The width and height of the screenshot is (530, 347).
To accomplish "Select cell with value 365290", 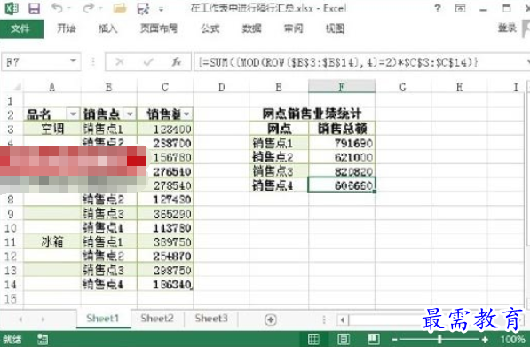I will [165, 214].
